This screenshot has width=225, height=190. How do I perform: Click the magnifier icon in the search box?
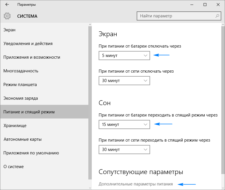(217, 16)
